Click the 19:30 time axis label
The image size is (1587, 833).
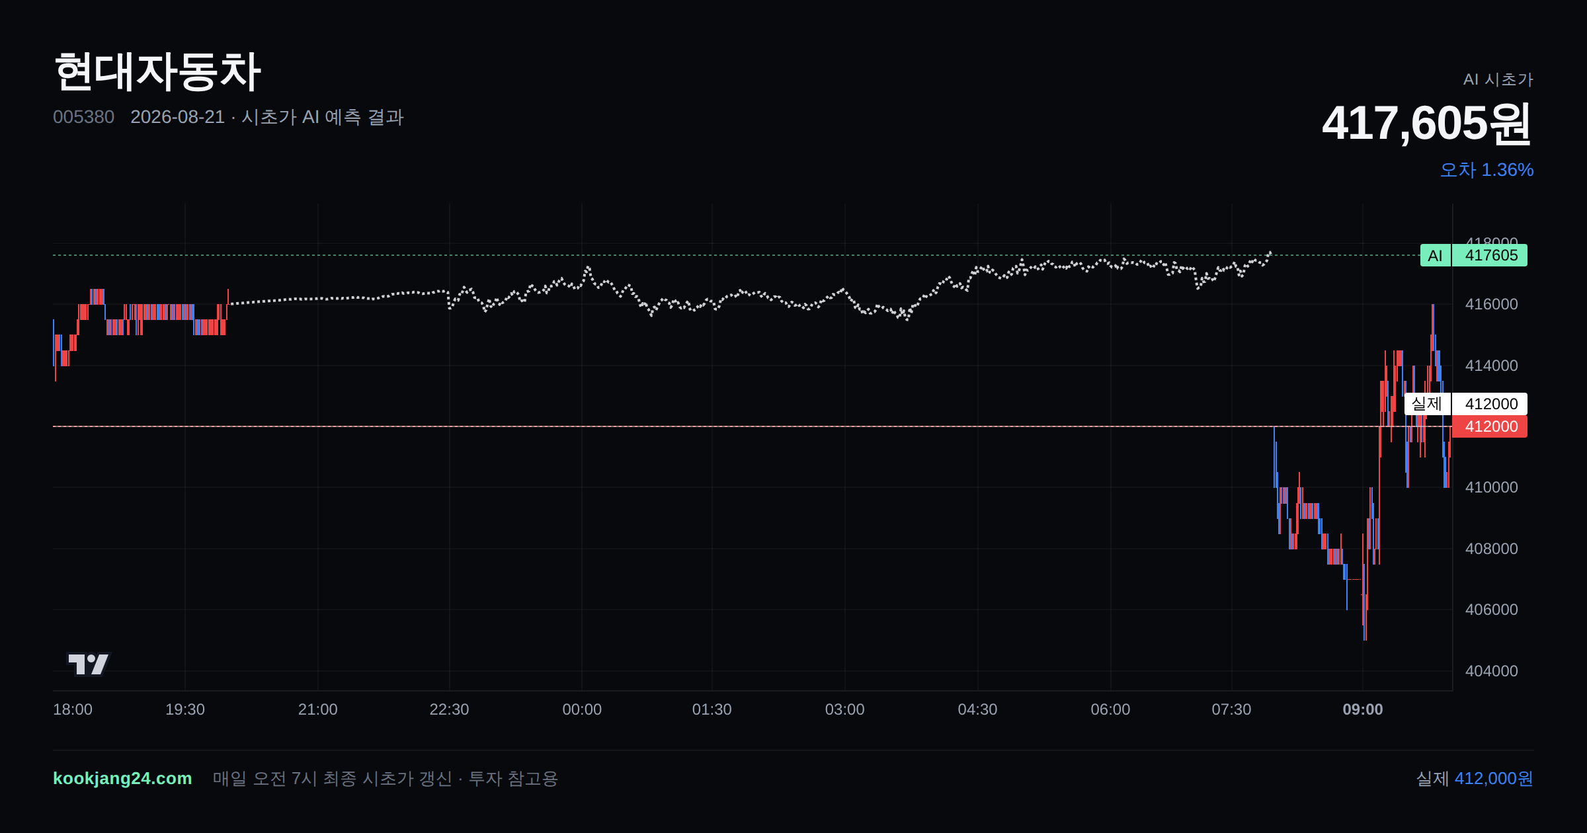185,709
